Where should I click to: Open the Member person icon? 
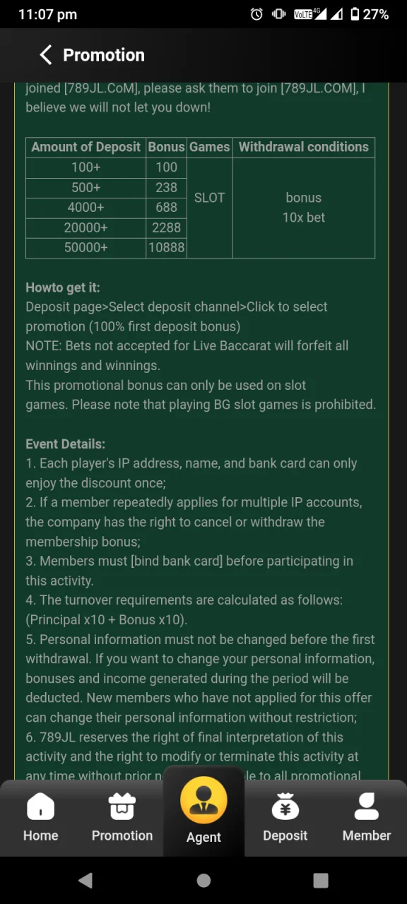(367, 806)
